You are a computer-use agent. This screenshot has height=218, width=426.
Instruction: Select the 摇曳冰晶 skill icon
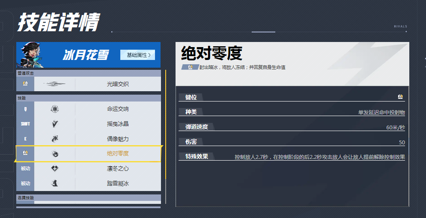(x=55, y=124)
